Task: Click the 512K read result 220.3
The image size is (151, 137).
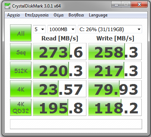Action: pos(60,70)
